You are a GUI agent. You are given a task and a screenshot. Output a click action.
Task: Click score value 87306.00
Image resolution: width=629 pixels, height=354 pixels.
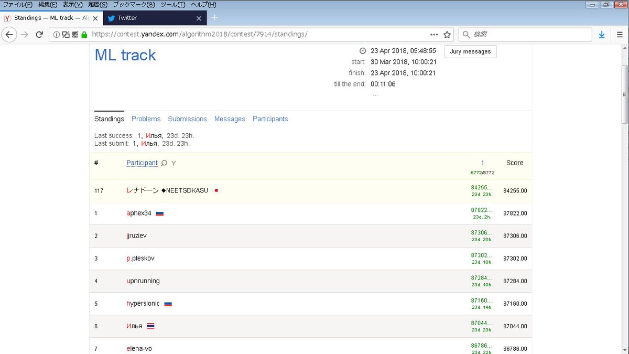click(x=515, y=236)
